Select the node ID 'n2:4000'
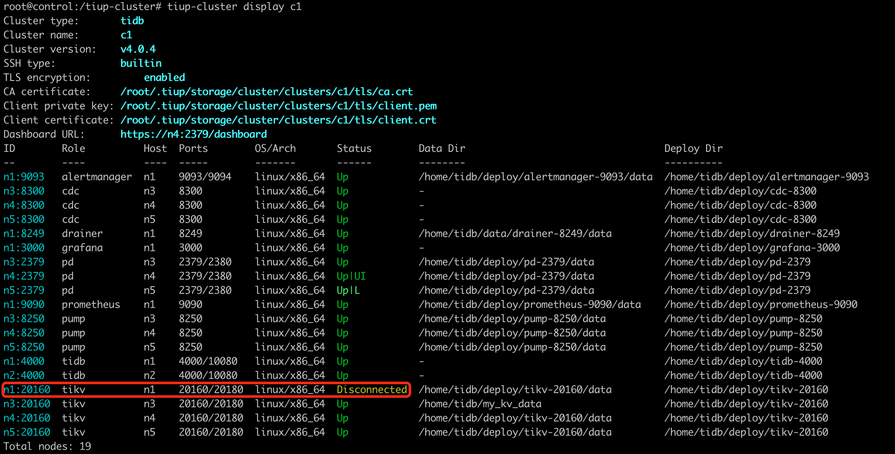 [x=24, y=376]
